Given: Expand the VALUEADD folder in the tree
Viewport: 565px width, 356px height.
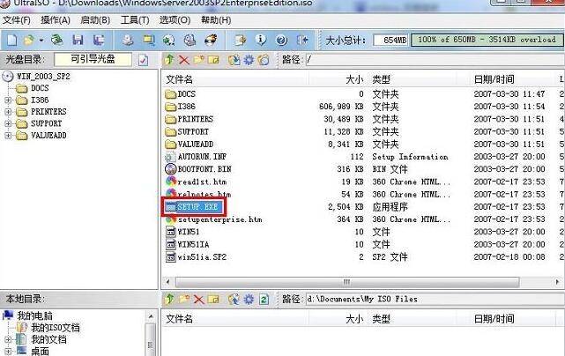Looking at the screenshot, I should [8, 136].
